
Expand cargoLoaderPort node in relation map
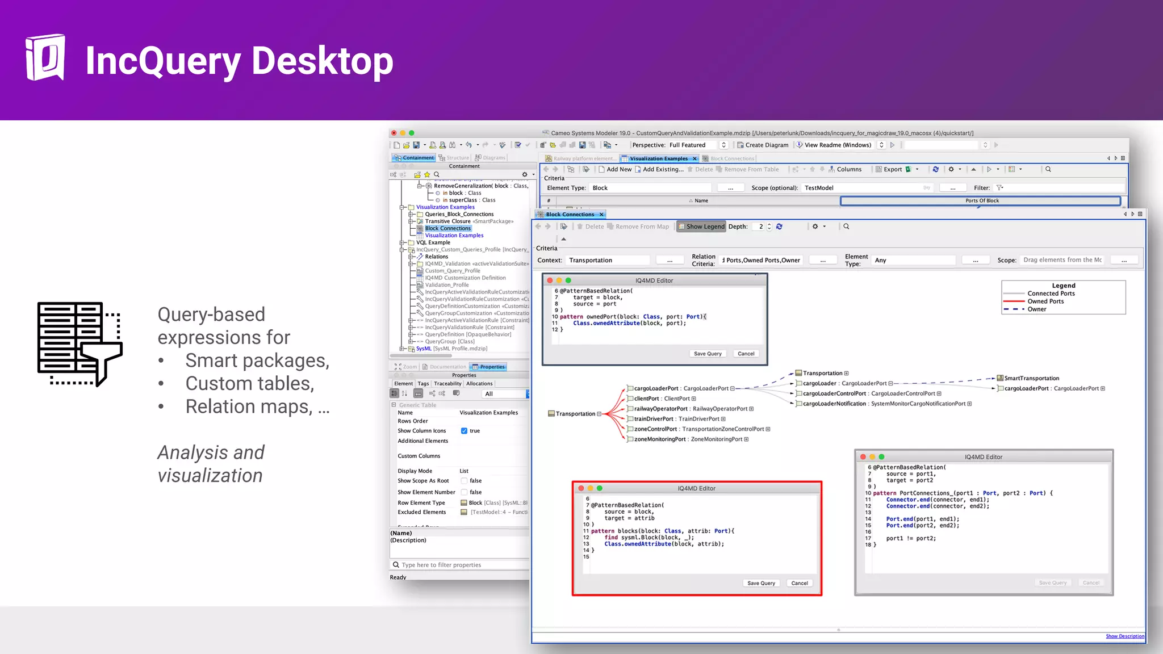click(1103, 389)
